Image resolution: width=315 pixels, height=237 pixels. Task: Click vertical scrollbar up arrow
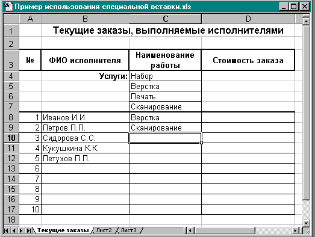(306, 21)
